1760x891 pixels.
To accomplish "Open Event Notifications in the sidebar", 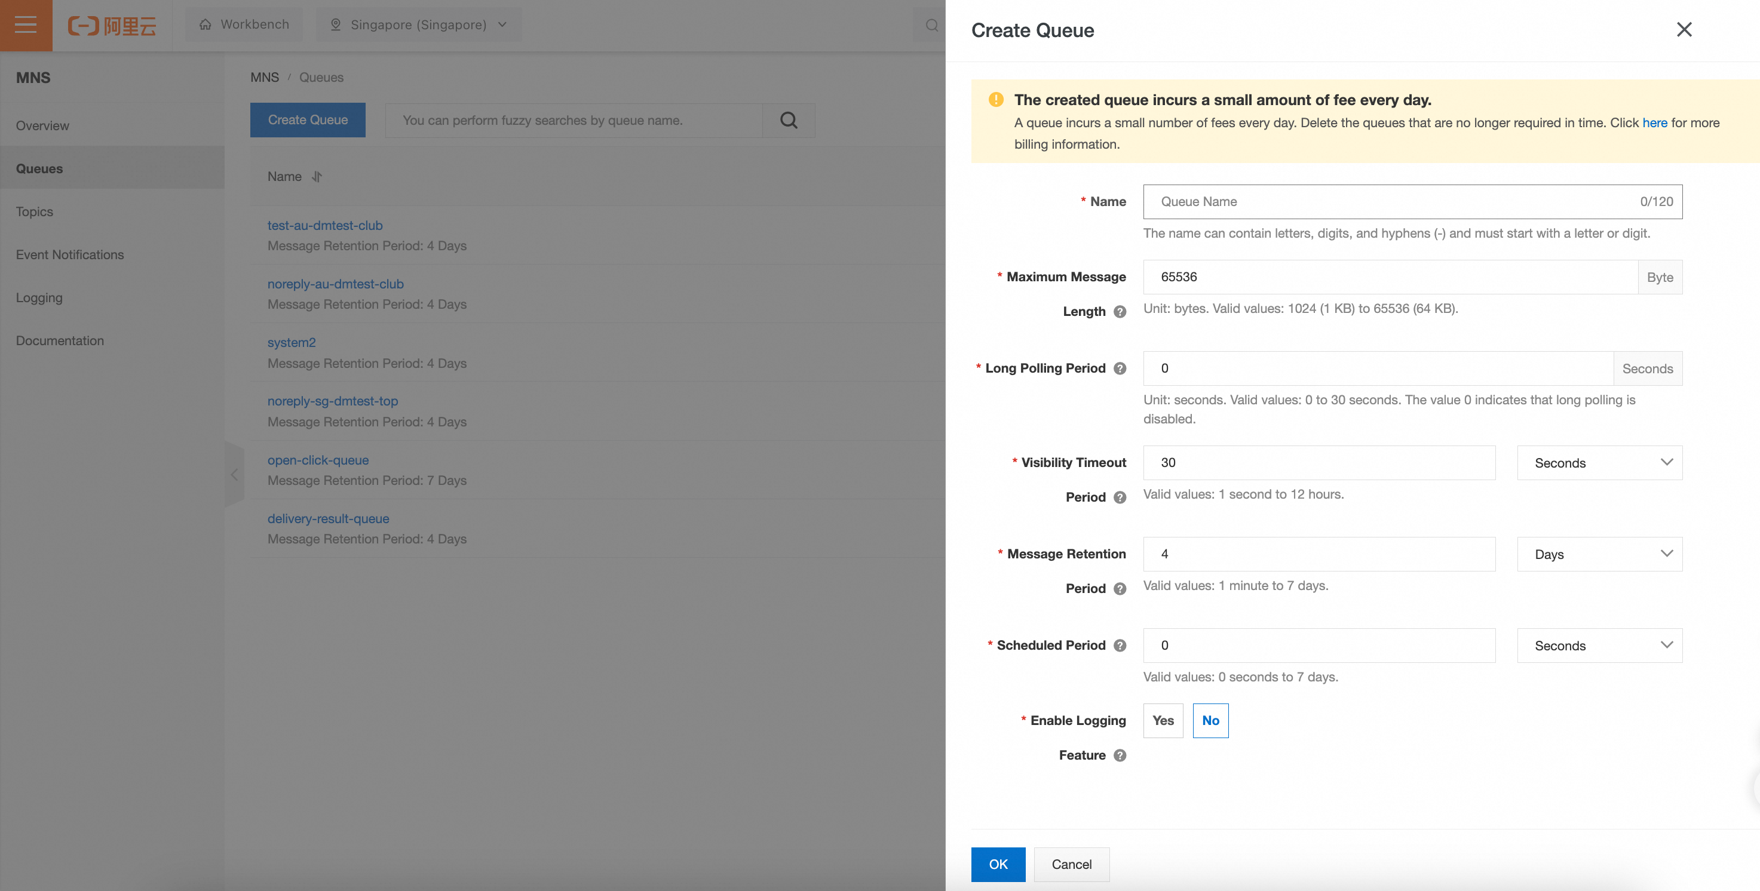I will coord(70,254).
